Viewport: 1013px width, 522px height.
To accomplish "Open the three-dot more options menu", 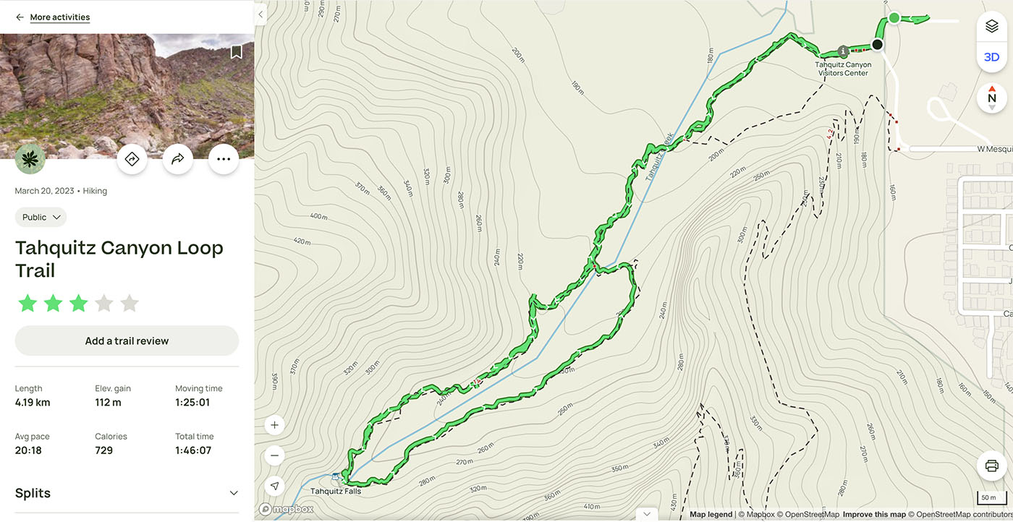I will coord(224,159).
